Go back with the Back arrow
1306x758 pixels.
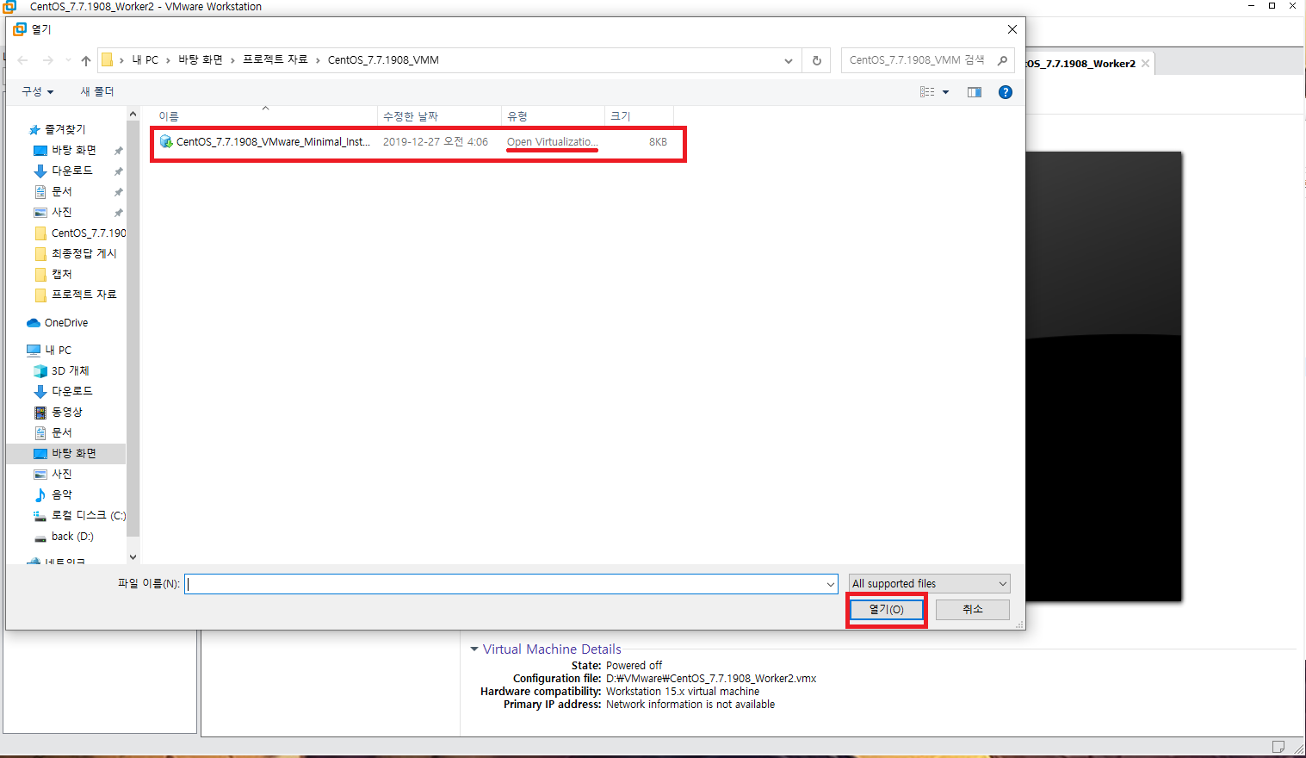[x=23, y=60]
